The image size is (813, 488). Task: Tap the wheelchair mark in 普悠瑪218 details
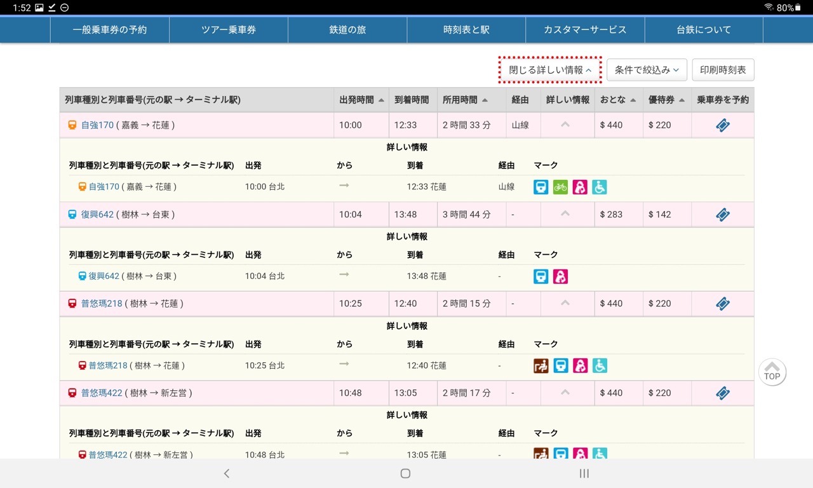pyautogui.click(x=600, y=365)
